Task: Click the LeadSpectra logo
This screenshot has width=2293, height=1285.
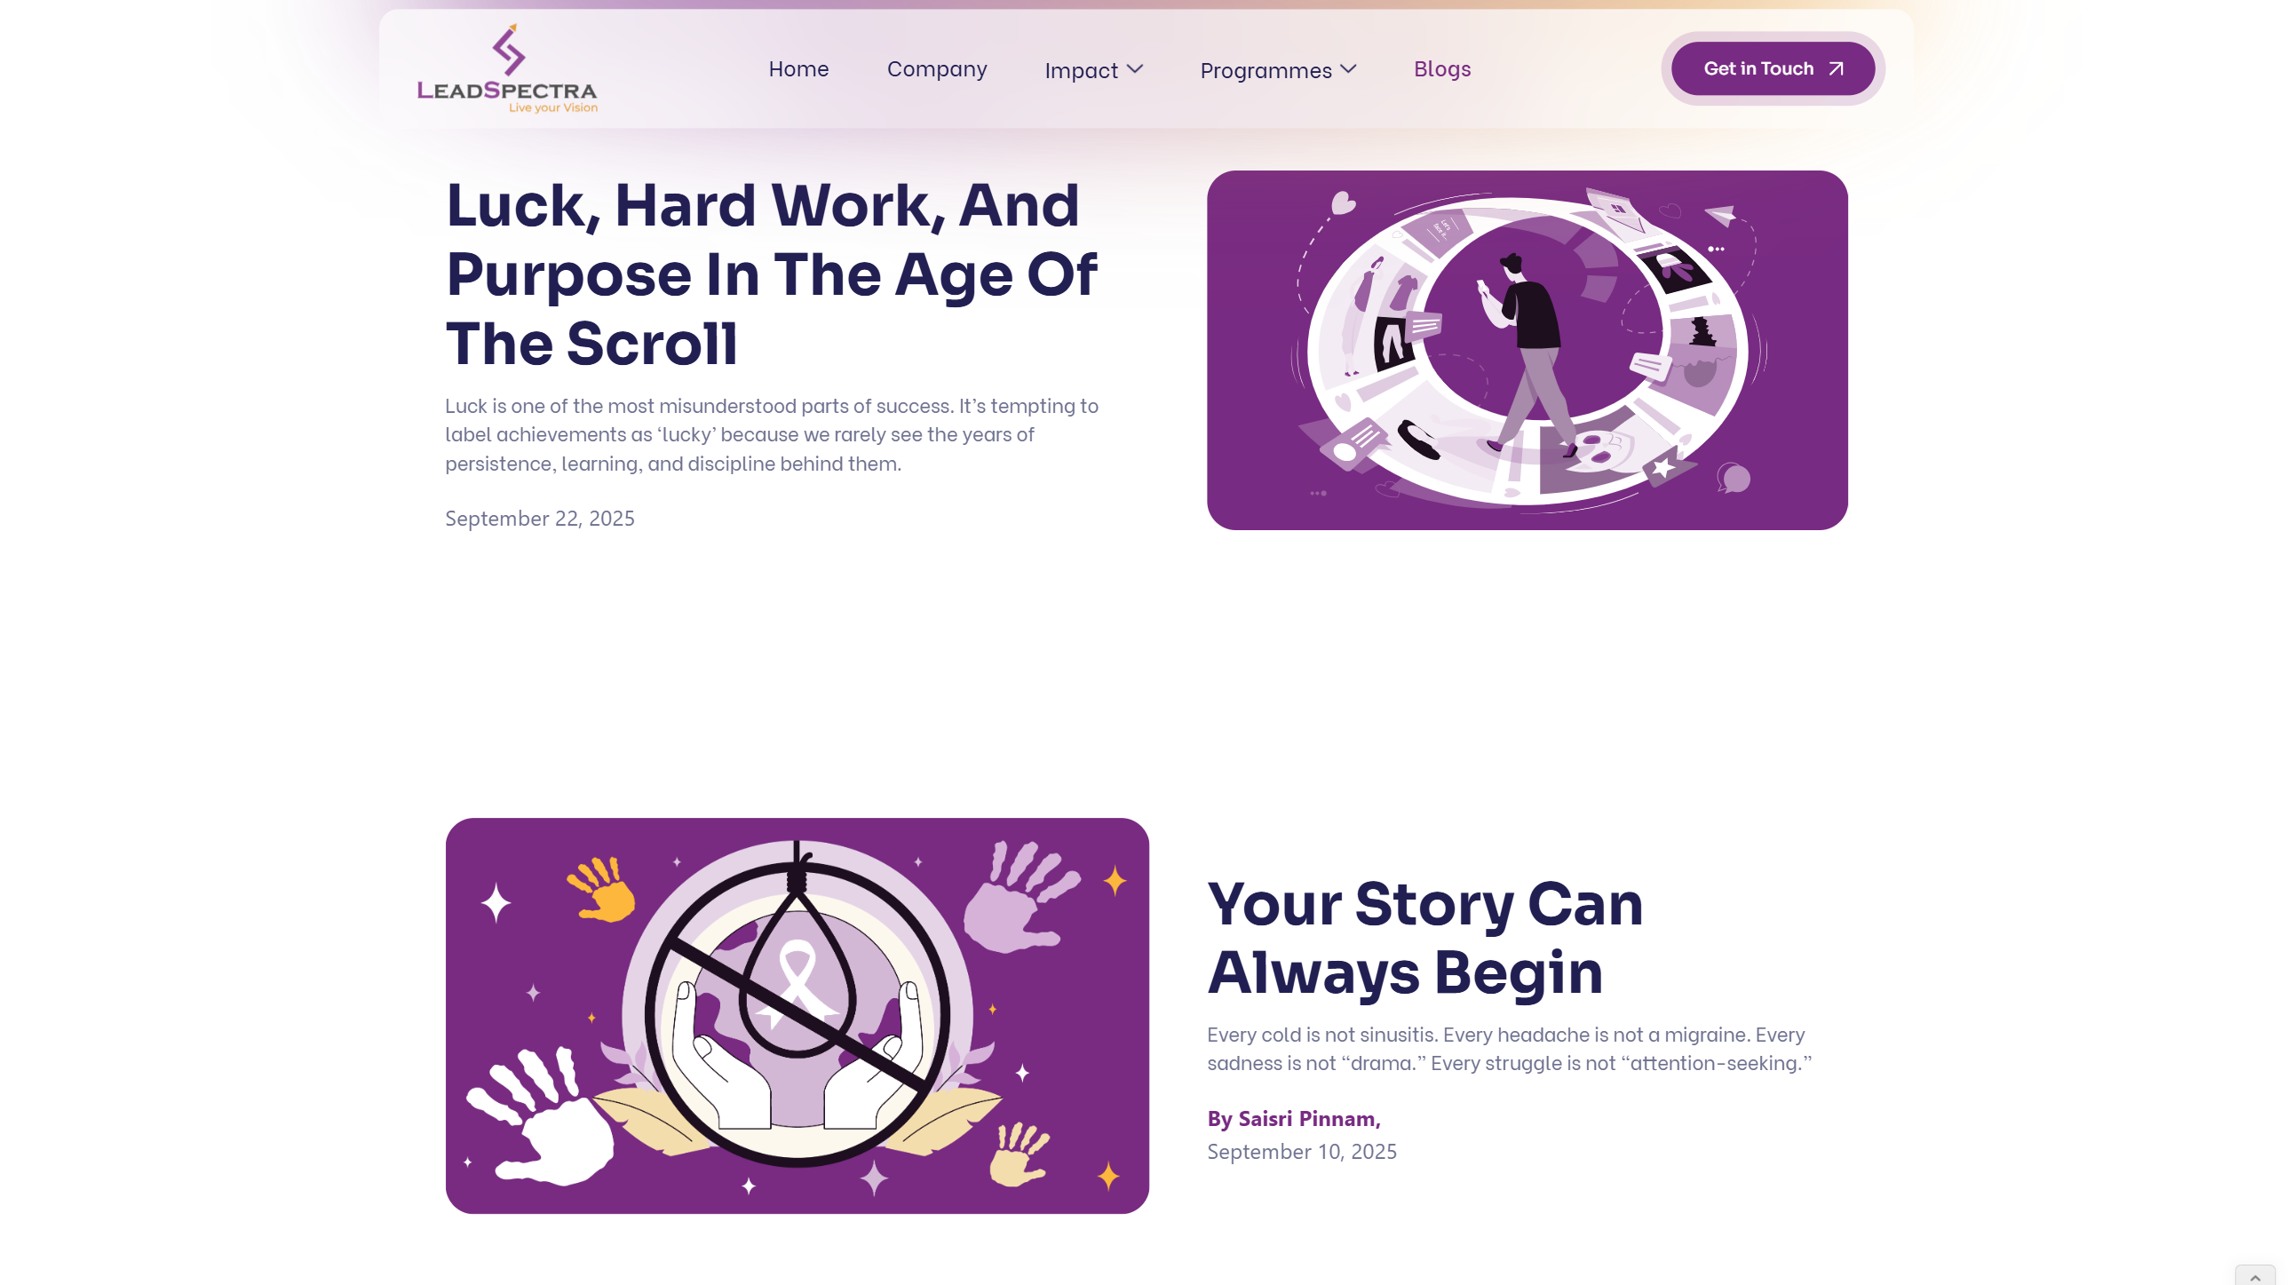Action: (x=507, y=68)
